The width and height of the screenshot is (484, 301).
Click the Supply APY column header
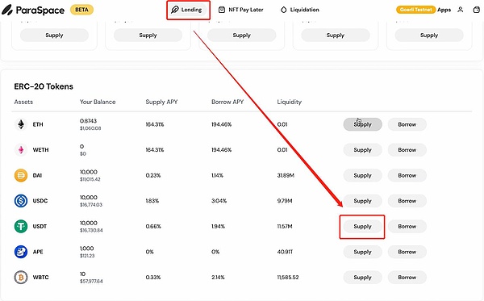point(161,102)
